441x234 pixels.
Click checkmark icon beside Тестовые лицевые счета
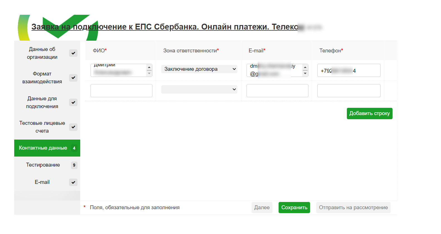[73, 127]
